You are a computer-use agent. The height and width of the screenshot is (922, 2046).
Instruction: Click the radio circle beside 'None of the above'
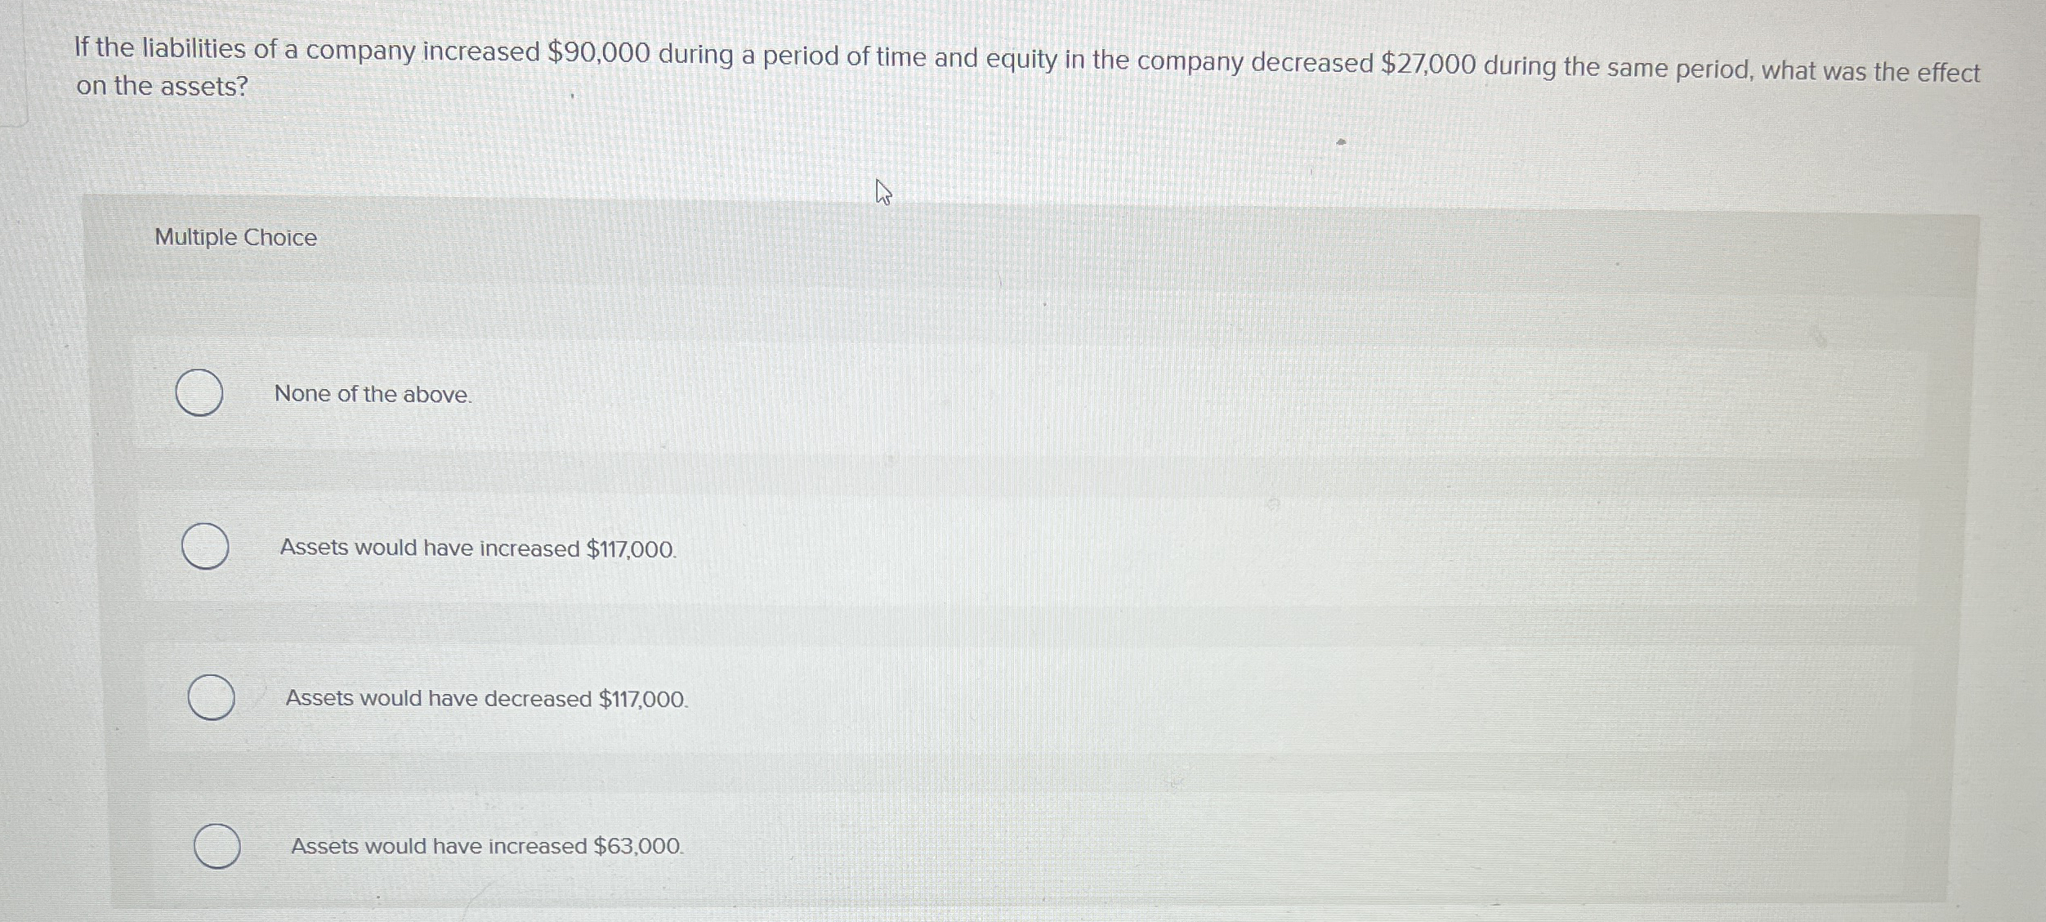pos(200,393)
